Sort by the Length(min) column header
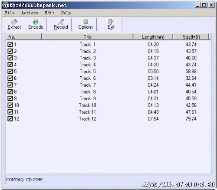This screenshot has width=217, height=190. coord(153,37)
